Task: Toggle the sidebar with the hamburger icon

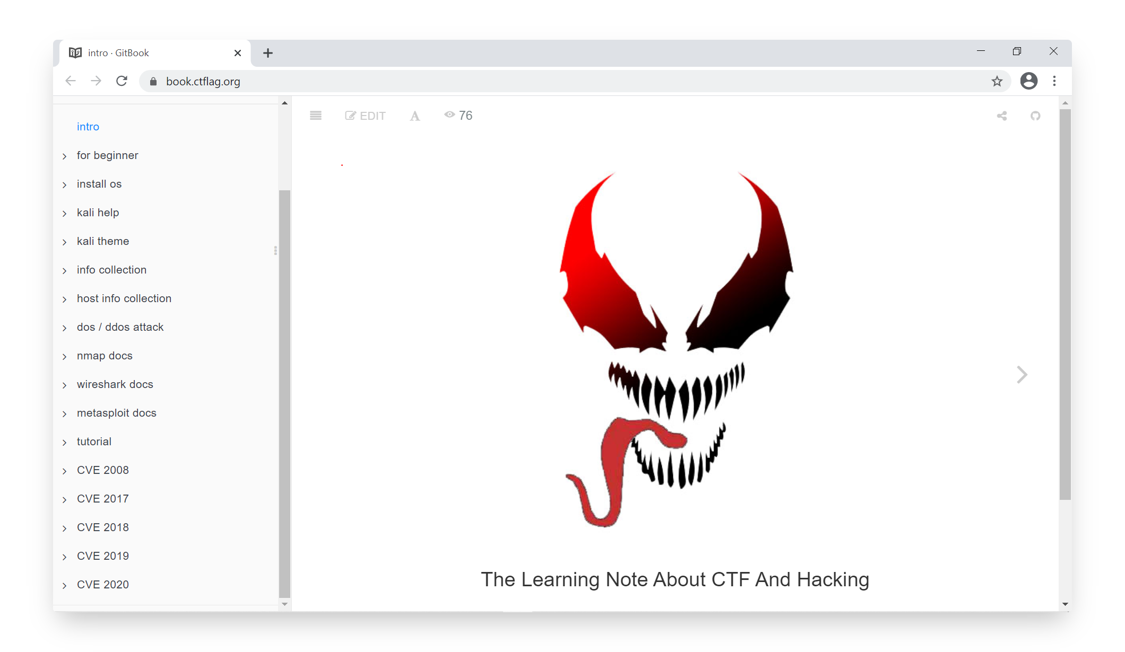Action: pos(316,116)
